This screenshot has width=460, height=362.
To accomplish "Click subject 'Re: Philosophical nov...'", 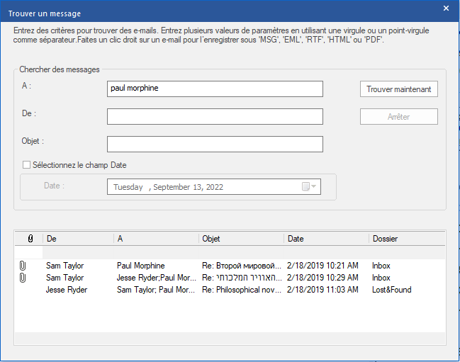I will pos(242,290).
